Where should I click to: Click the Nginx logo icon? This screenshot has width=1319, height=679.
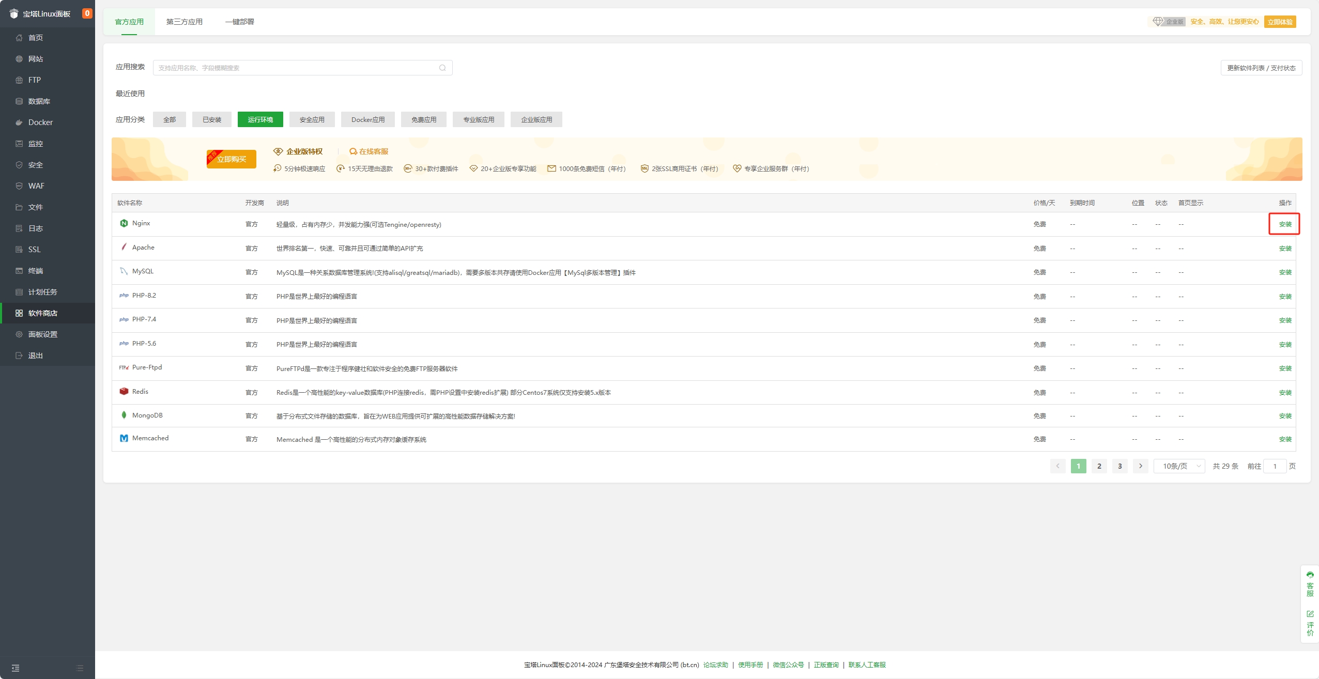coord(124,223)
